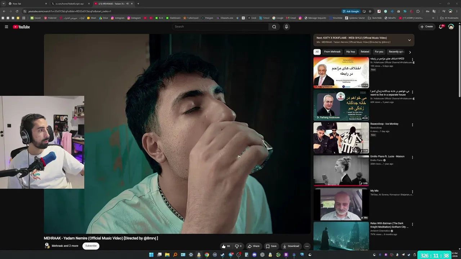Viewport: 461px width, 259px height.
Task: Open Chrome extensions puzzle icon
Action: [418, 11]
